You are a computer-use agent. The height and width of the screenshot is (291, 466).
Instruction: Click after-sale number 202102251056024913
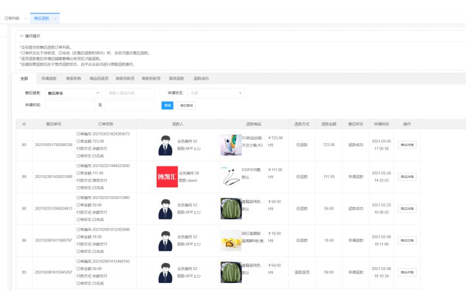pyautogui.click(x=54, y=208)
